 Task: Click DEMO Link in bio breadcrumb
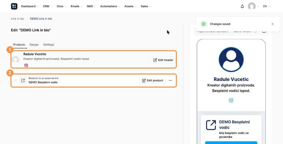41,19
